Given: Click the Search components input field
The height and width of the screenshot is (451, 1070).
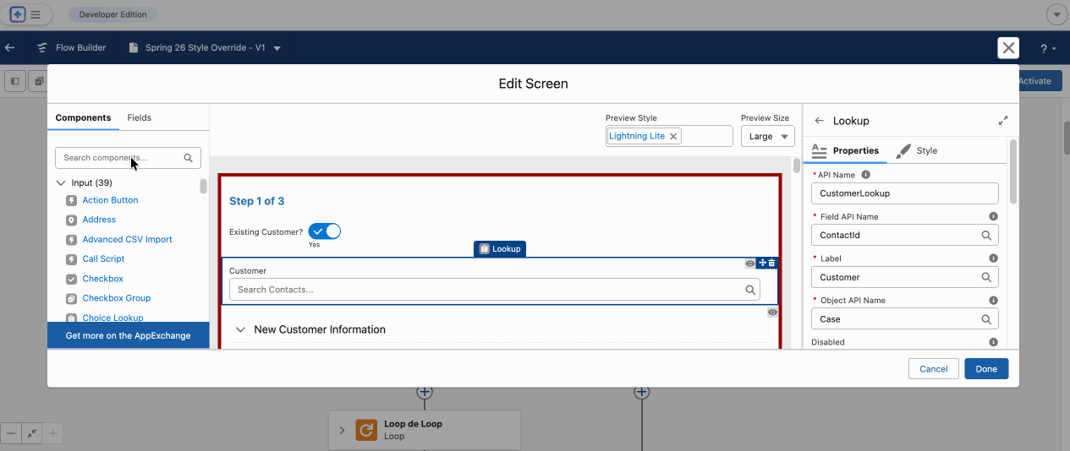Looking at the screenshot, I should pyautogui.click(x=128, y=158).
